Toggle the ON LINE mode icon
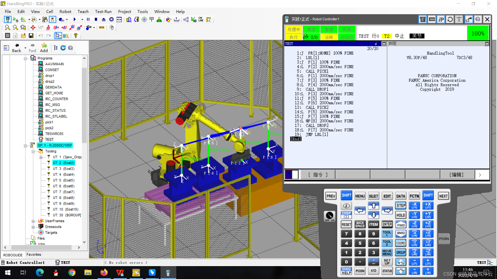The width and height of the screenshot is (497, 279). click(201, 20)
